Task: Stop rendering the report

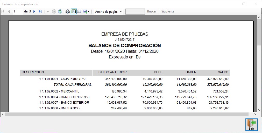Action: coord(54,11)
